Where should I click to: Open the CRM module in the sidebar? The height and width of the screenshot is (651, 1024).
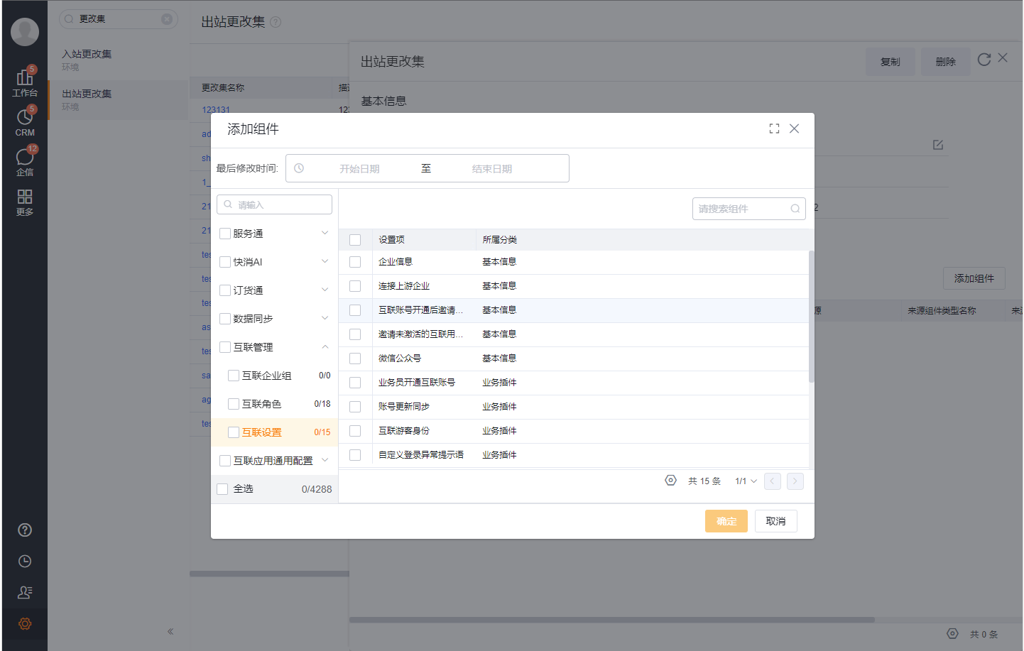pyautogui.click(x=25, y=121)
